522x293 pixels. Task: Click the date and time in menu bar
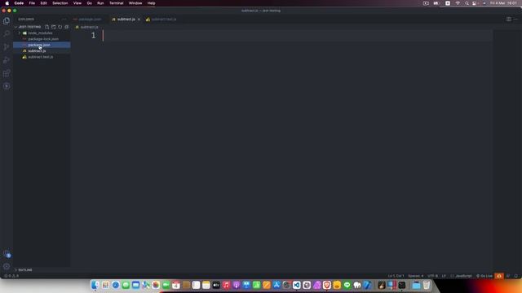tap(503, 3)
